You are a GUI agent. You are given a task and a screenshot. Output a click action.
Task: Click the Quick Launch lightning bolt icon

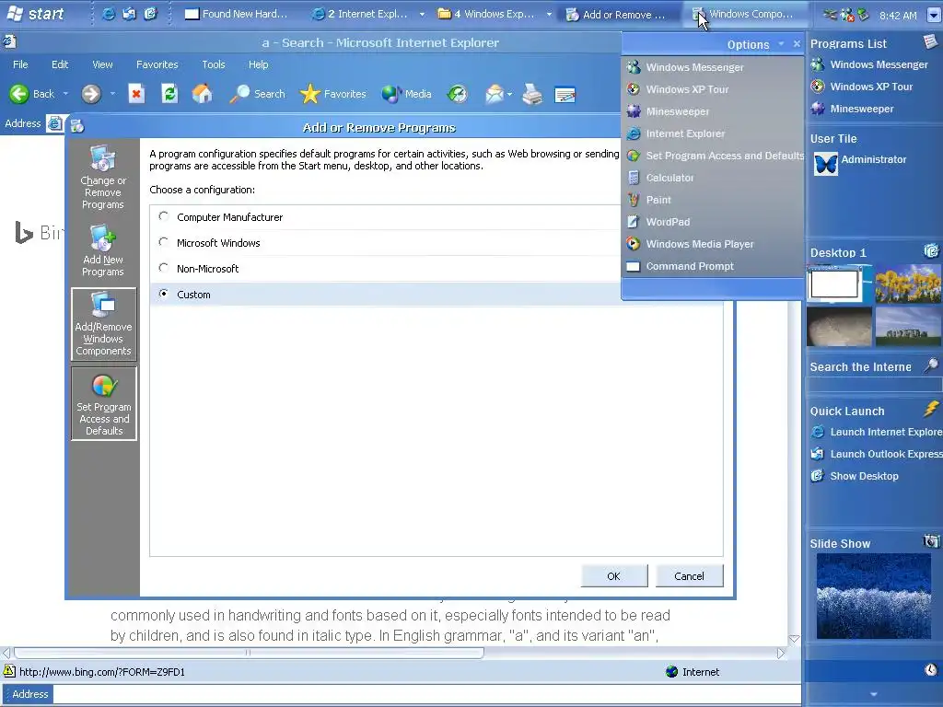coord(931,409)
